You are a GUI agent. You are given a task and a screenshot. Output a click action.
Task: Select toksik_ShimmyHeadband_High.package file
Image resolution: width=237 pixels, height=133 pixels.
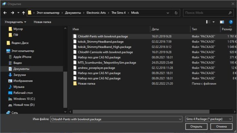point(105,47)
